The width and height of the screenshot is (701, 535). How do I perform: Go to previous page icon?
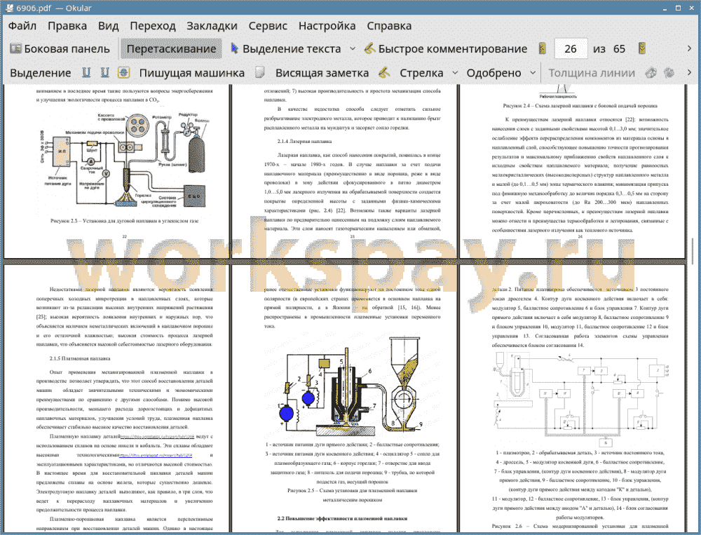tap(543, 49)
